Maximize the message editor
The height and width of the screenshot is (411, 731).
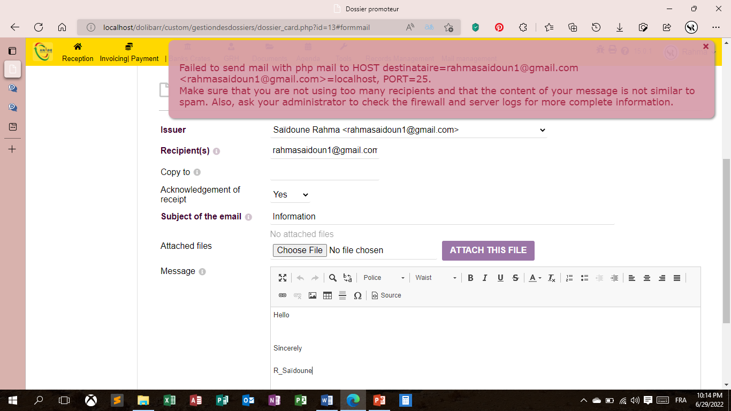pos(283,278)
